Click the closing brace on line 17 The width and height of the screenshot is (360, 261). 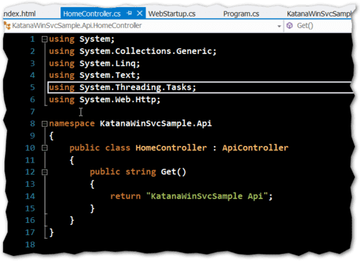point(51,232)
